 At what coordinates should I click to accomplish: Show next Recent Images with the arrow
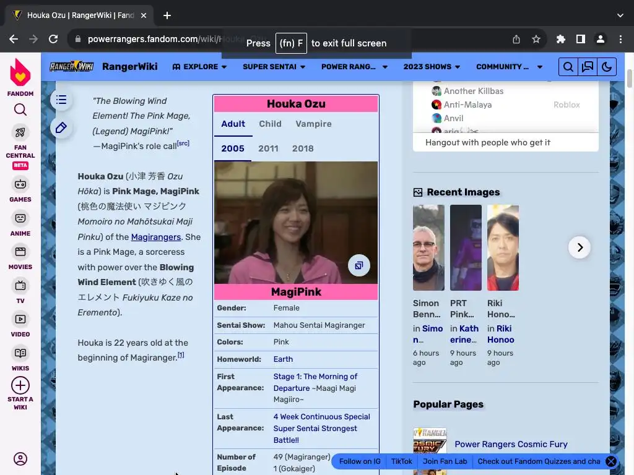(580, 247)
